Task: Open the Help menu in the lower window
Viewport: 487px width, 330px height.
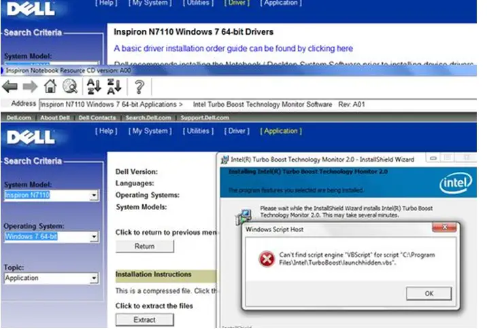Action: [x=106, y=131]
